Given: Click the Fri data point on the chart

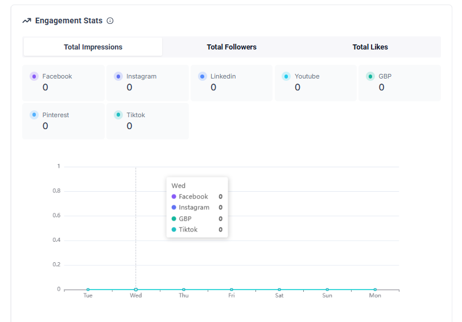Looking at the screenshot, I should (x=232, y=290).
